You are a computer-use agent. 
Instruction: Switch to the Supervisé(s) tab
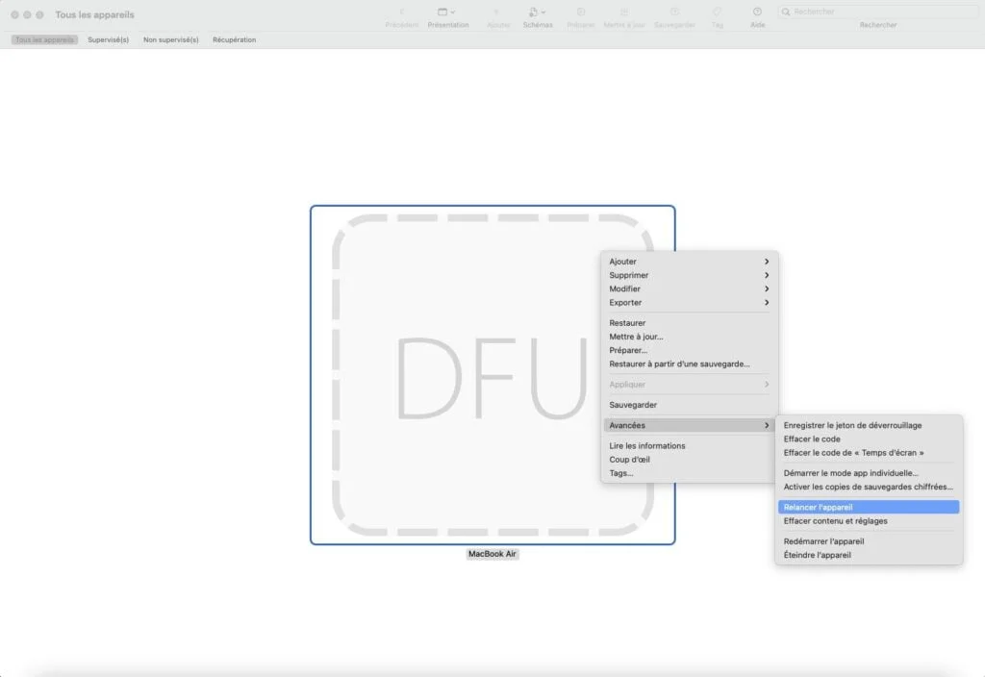pyautogui.click(x=107, y=39)
